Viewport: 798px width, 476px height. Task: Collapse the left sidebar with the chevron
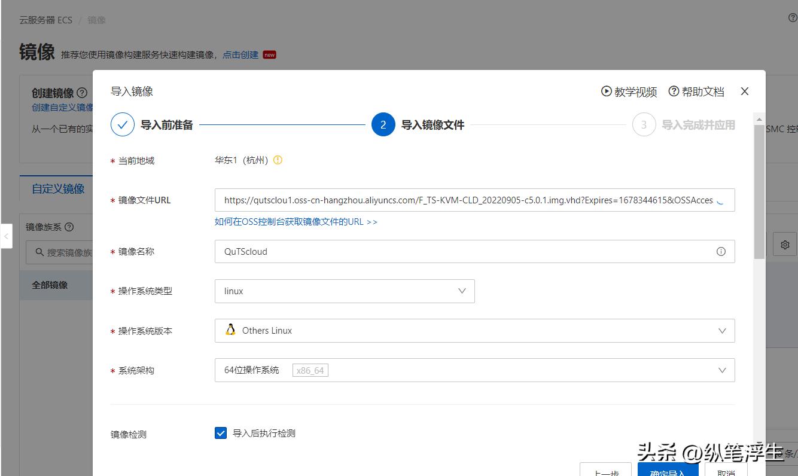7,236
